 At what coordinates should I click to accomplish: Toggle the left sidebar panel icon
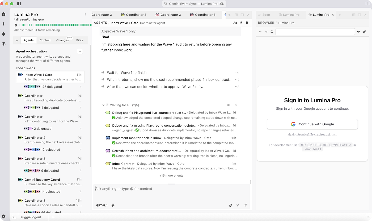(x=19, y=4)
